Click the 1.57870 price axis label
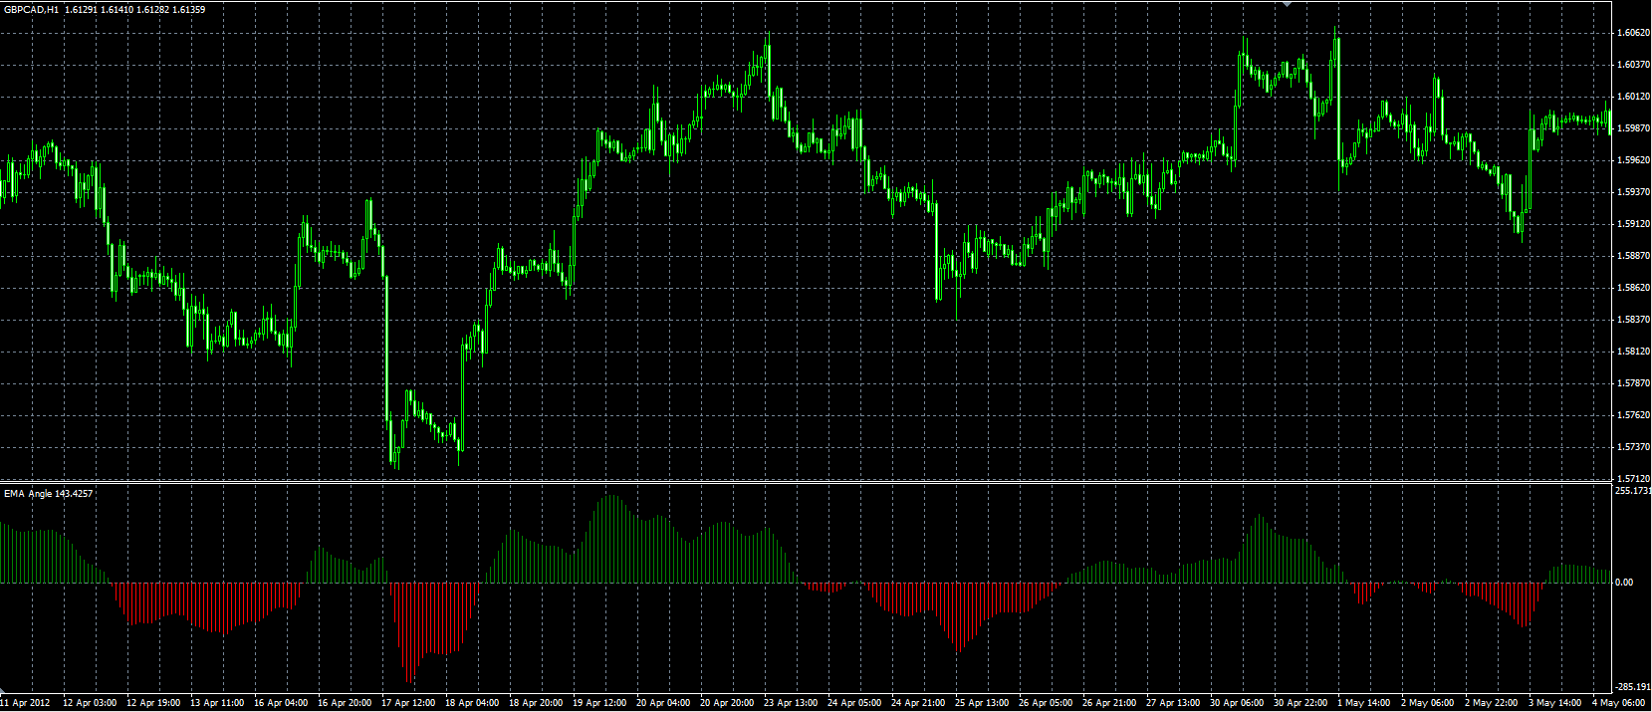 pos(1633,383)
